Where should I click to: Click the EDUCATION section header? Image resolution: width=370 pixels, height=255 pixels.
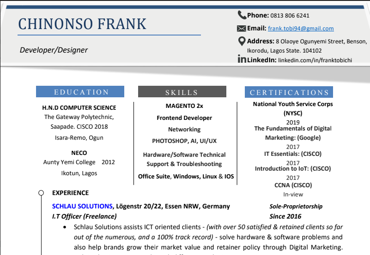click(x=80, y=92)
